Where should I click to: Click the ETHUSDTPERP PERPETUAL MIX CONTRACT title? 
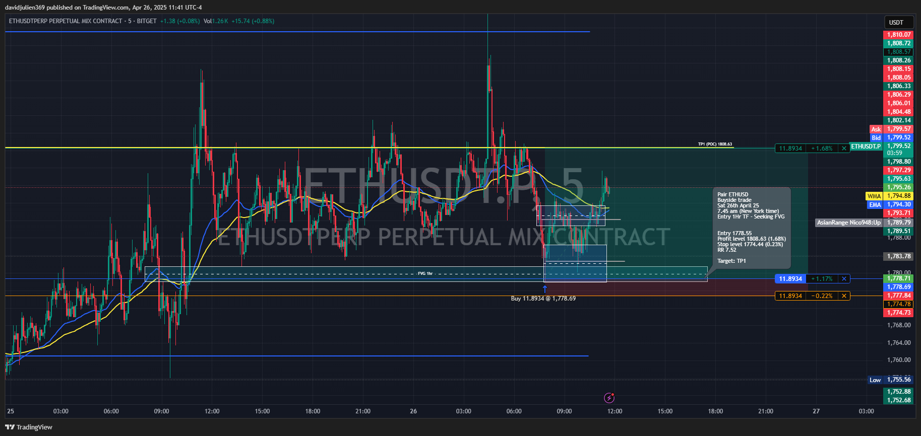66,21
